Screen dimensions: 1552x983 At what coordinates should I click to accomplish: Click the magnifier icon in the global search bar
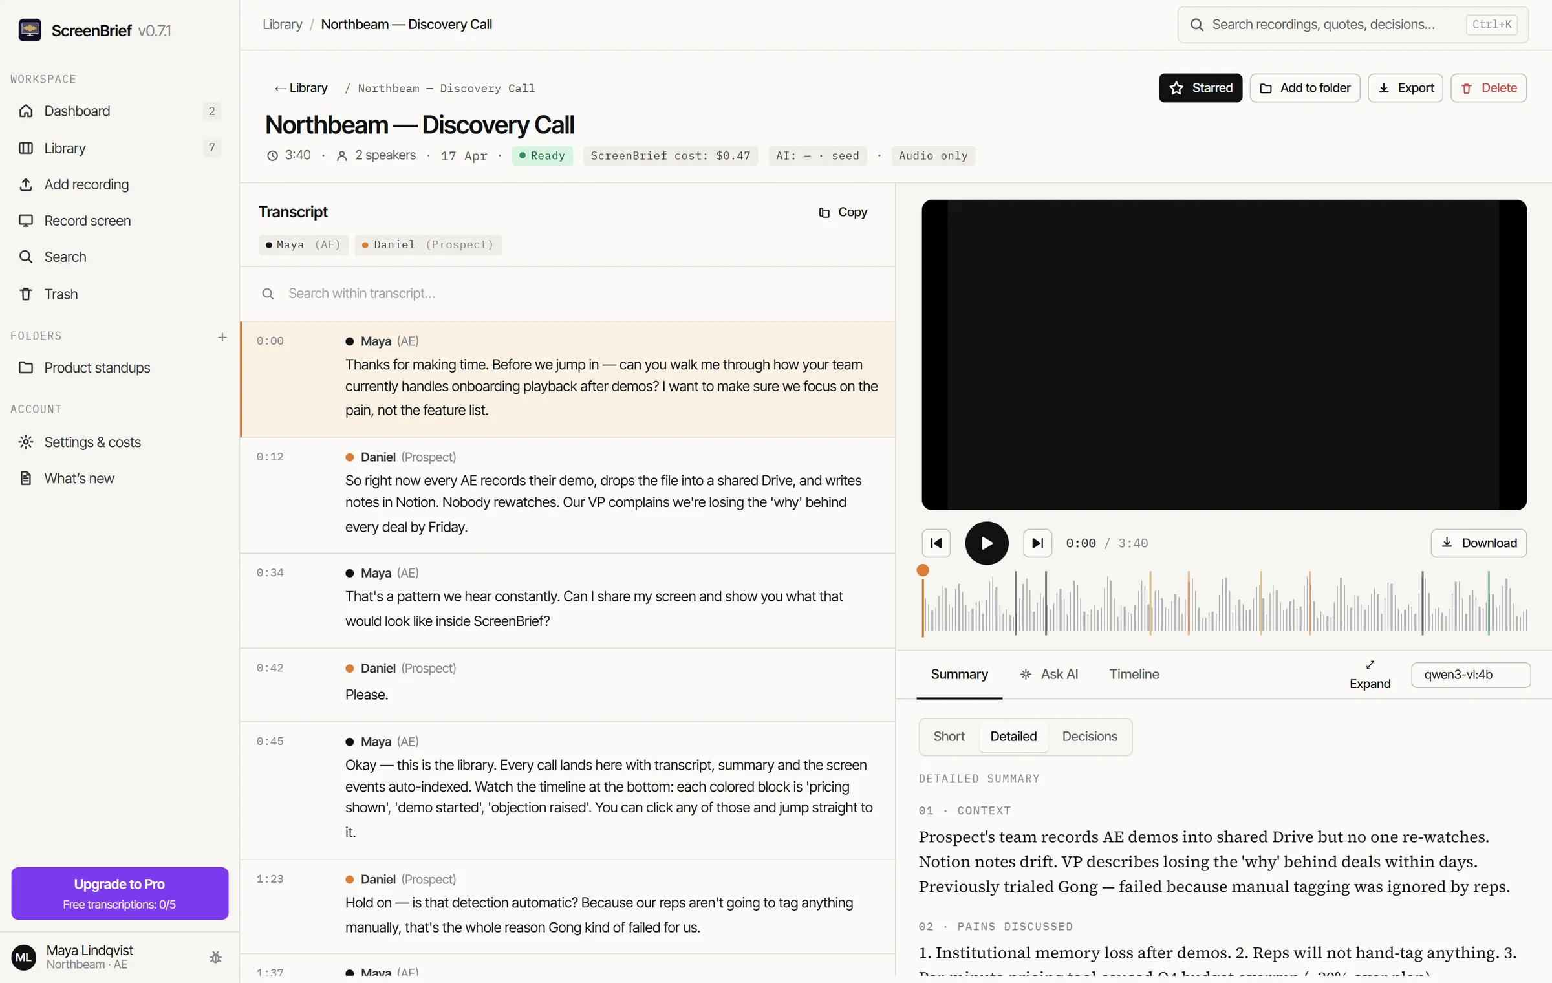point(1197,25)
